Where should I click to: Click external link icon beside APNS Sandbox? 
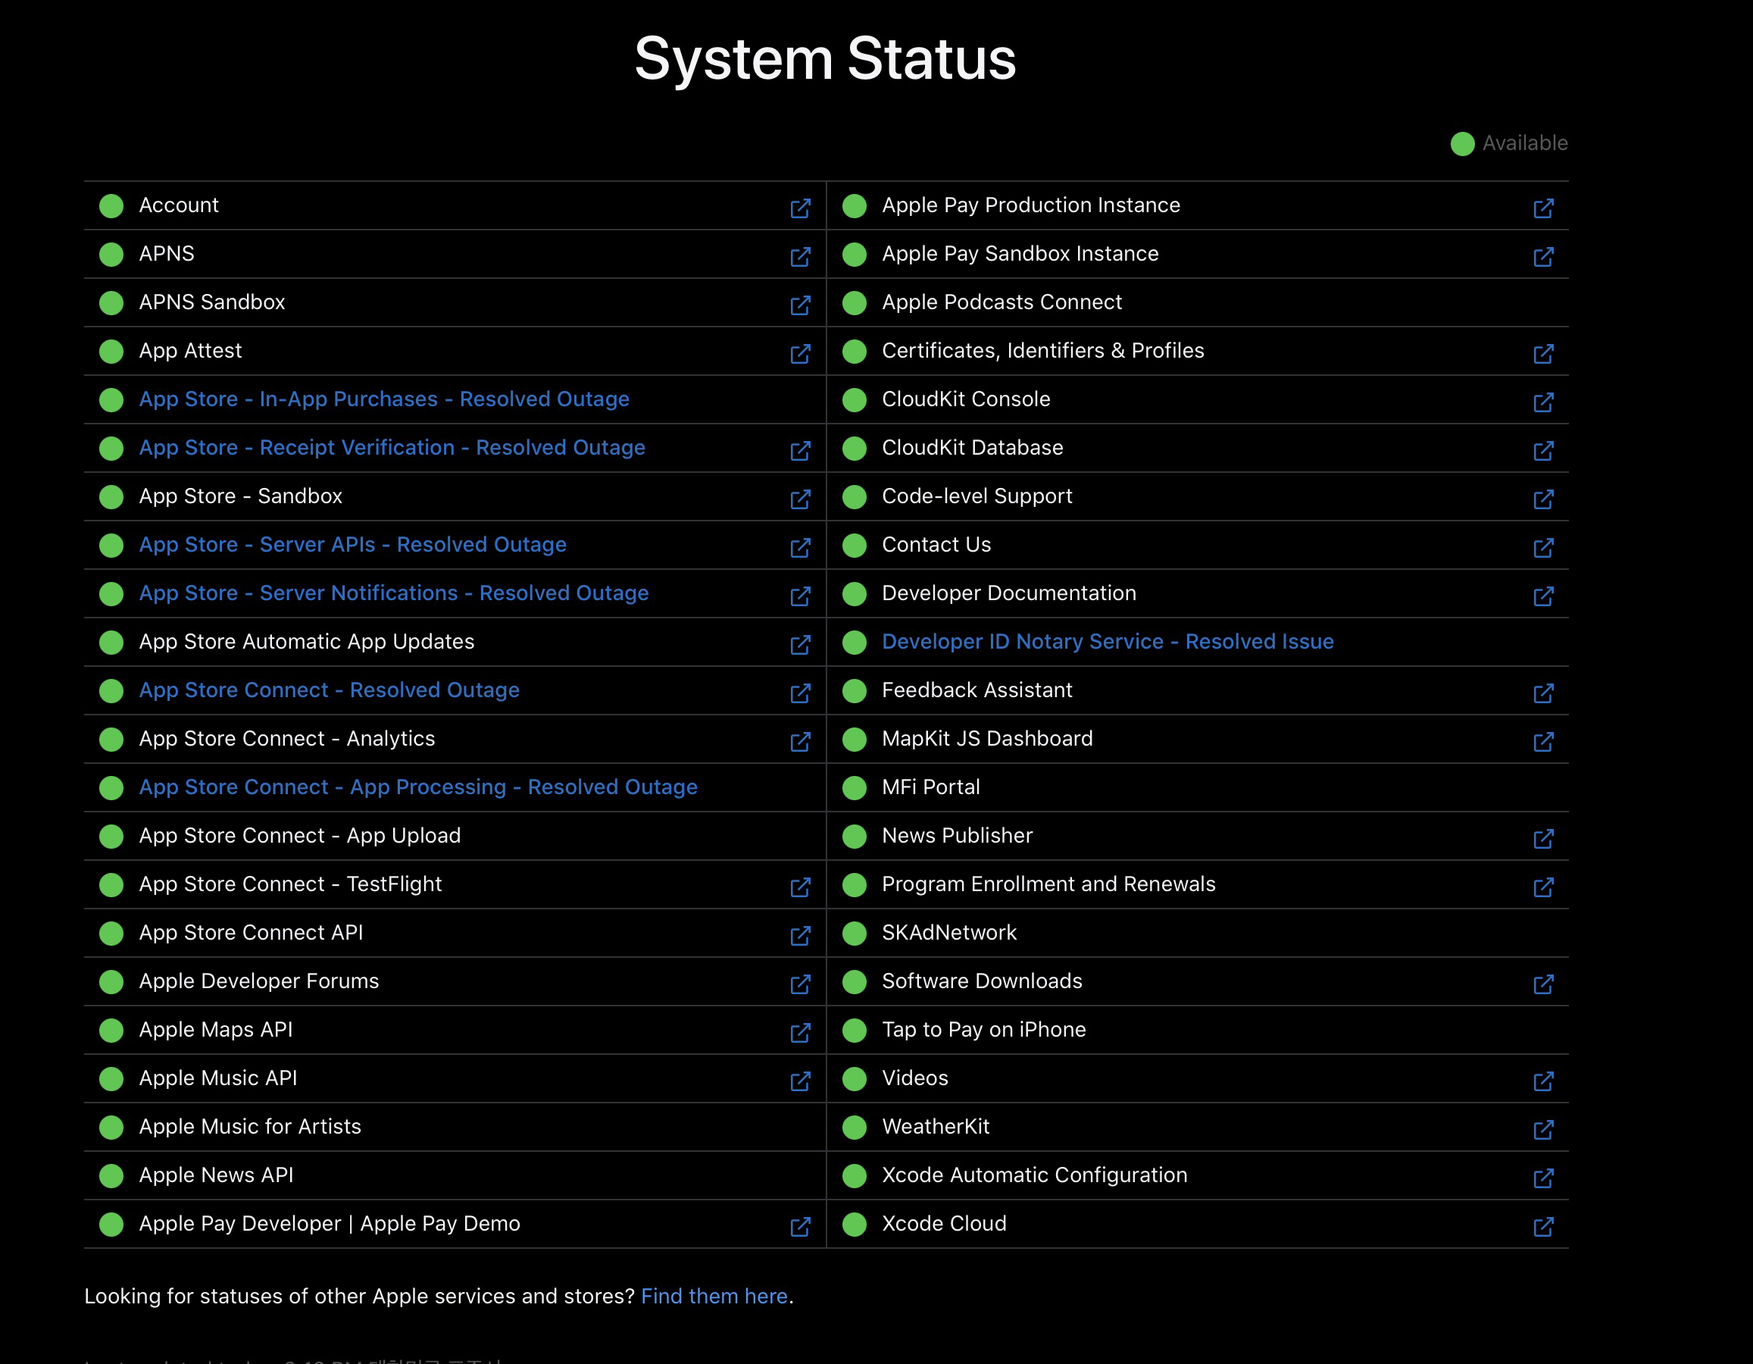tap(799, 305)
